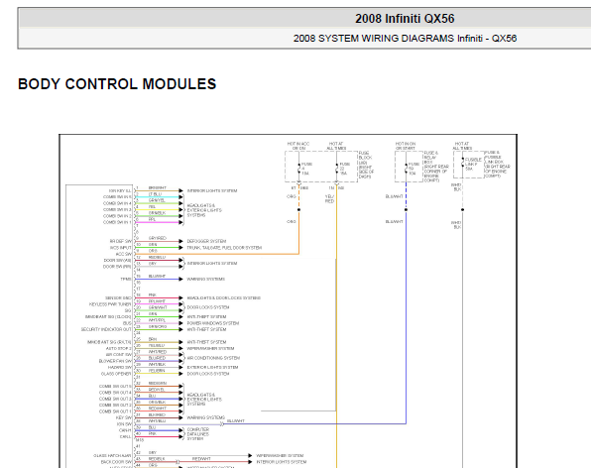Screen dimensions: 591x468
Task: Click the 'ACC SW' pin label
Action: point(124,254)
